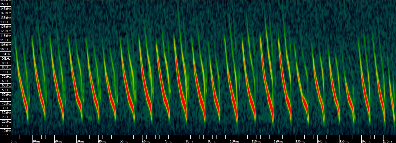The height and width of the screenshot is (143, 396).
Task: Jump to the 120ms time marker
Action: [278, 141]
